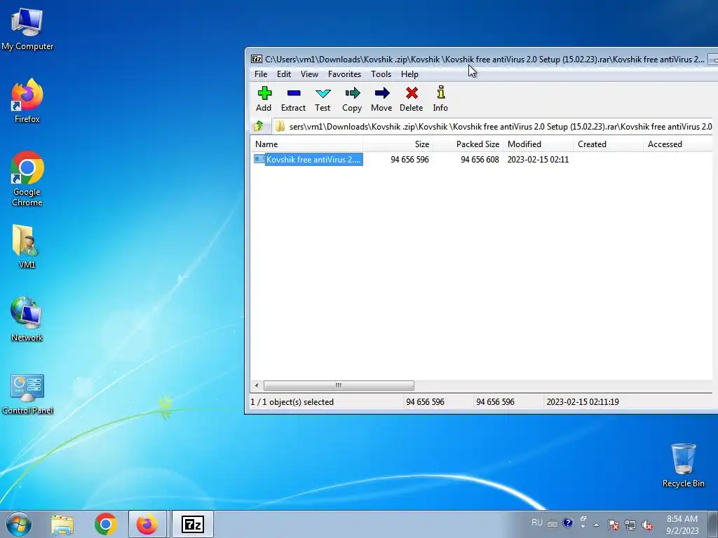Switch to the Firefox taskbar button
Screen dimensions: 718x538
[x=147, y=524]
